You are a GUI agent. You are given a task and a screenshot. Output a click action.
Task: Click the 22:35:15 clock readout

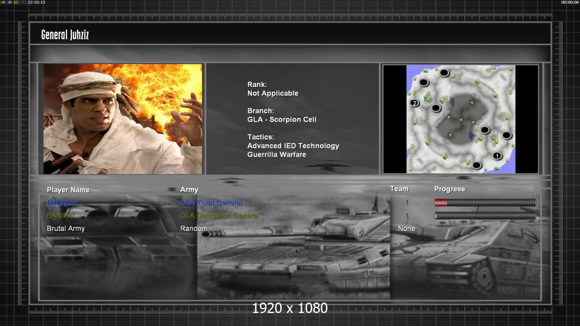pos(36,2)
